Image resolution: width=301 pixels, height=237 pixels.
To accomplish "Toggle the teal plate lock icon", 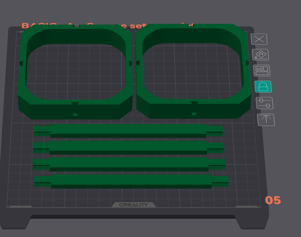I will pyautogui.click(x=263, y=87).
